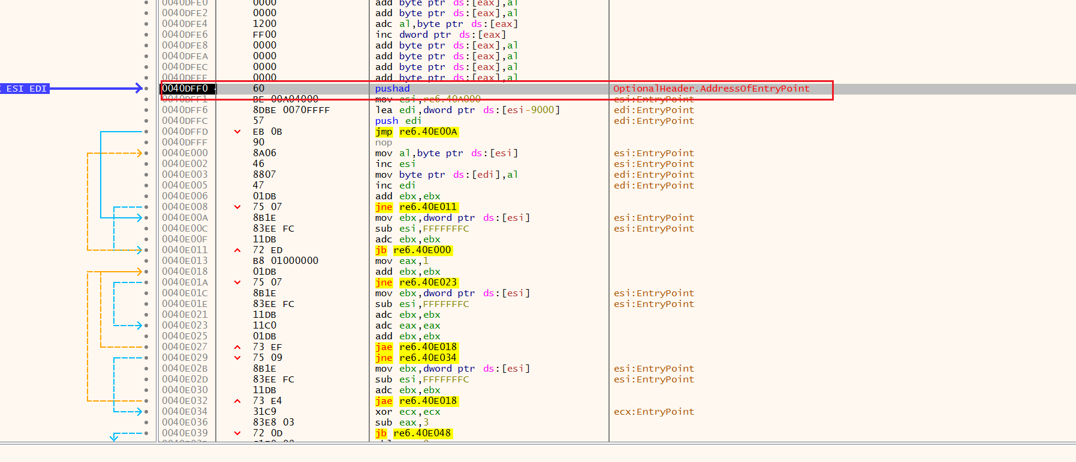The image size is (1076, 462).
Task: Select the jb re6.40E048 instruction
Action: coord(413,433)
